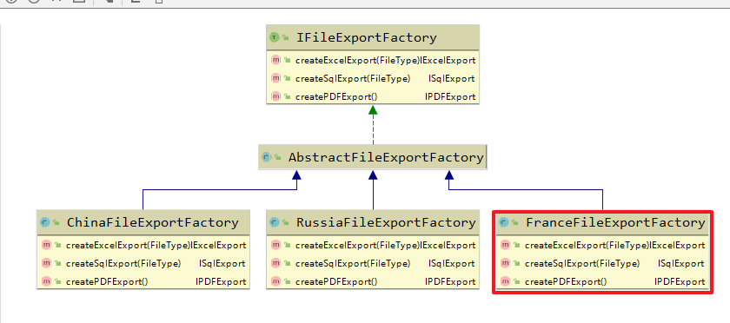Click the interface icon beside IFileExportFactory

coord(275,37)
